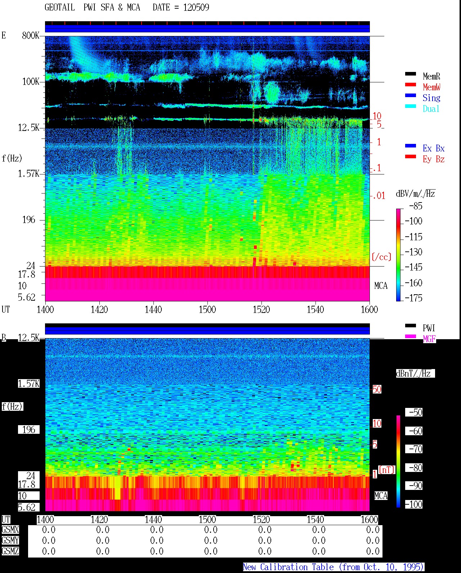Click the red MemW legend swatch
This screenshot has height=573, width=461.
coord(411,85)
